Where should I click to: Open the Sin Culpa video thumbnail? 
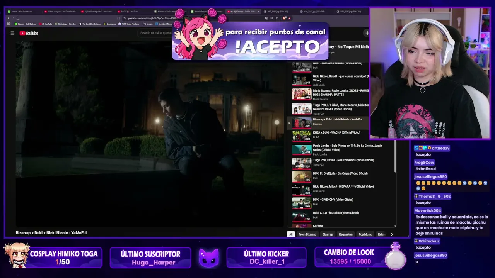(301, 176)
